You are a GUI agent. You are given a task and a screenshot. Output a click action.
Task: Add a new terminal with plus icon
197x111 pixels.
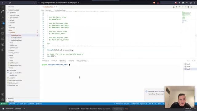[x=188, y=61]
